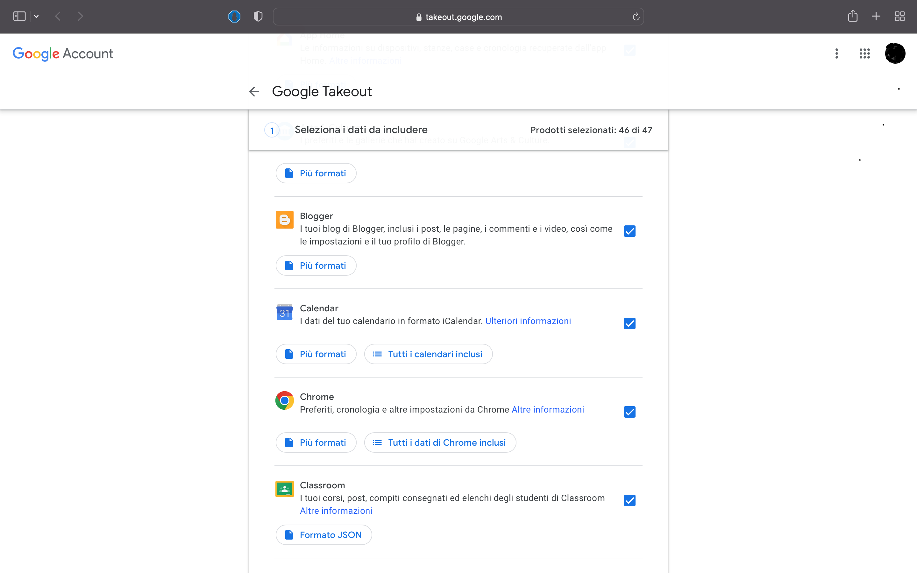Expand Tutti i dati di Chrome inclusi
The width and height of the screenshot is (917, 573).
(x=439, y=442)
